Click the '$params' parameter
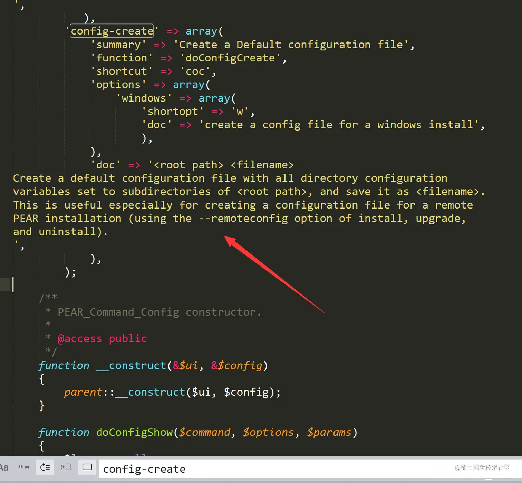The height and width of the screenshot is (483, 522). (329, 432)
